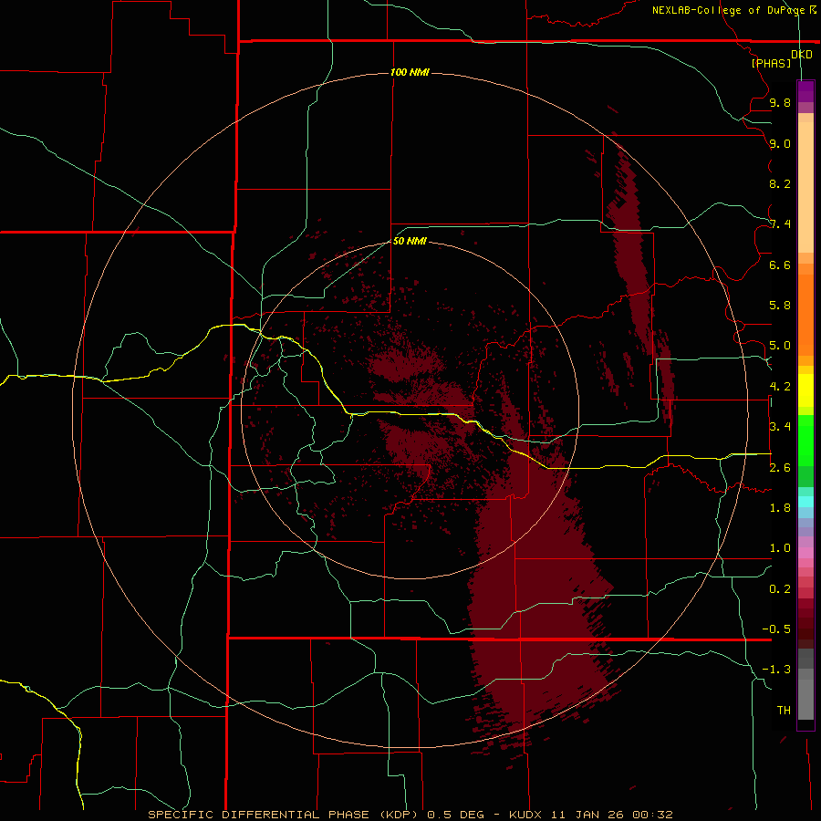Click the 7.4 scale value

[780, 224]
